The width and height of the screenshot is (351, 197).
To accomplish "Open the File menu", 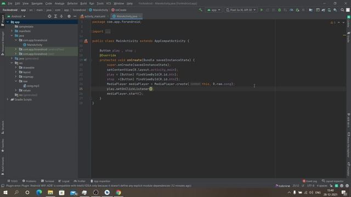I will coord(10,3).
